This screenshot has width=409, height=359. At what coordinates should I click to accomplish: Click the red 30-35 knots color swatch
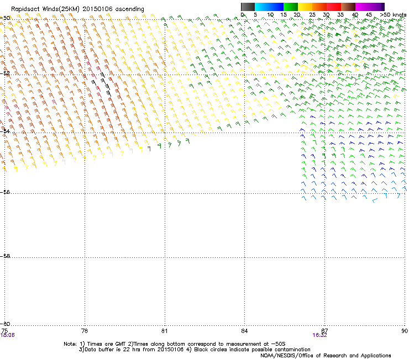coord(334,7)
